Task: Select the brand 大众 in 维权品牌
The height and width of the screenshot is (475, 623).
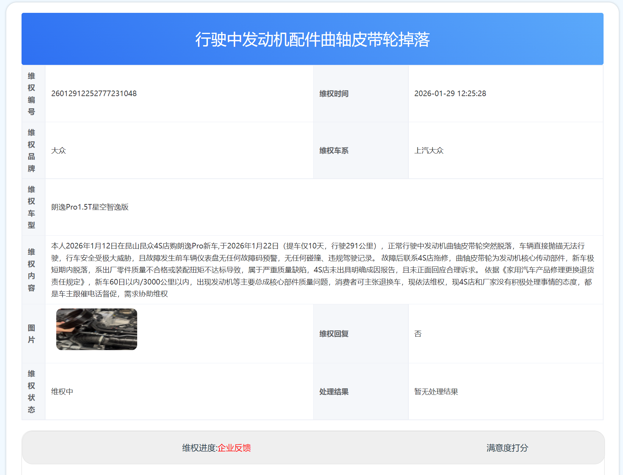Action: [59, 150]
